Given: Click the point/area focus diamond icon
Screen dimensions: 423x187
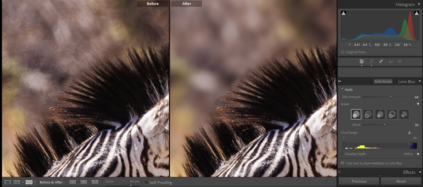Looking at the screenshot, I should tap(416, 132).
